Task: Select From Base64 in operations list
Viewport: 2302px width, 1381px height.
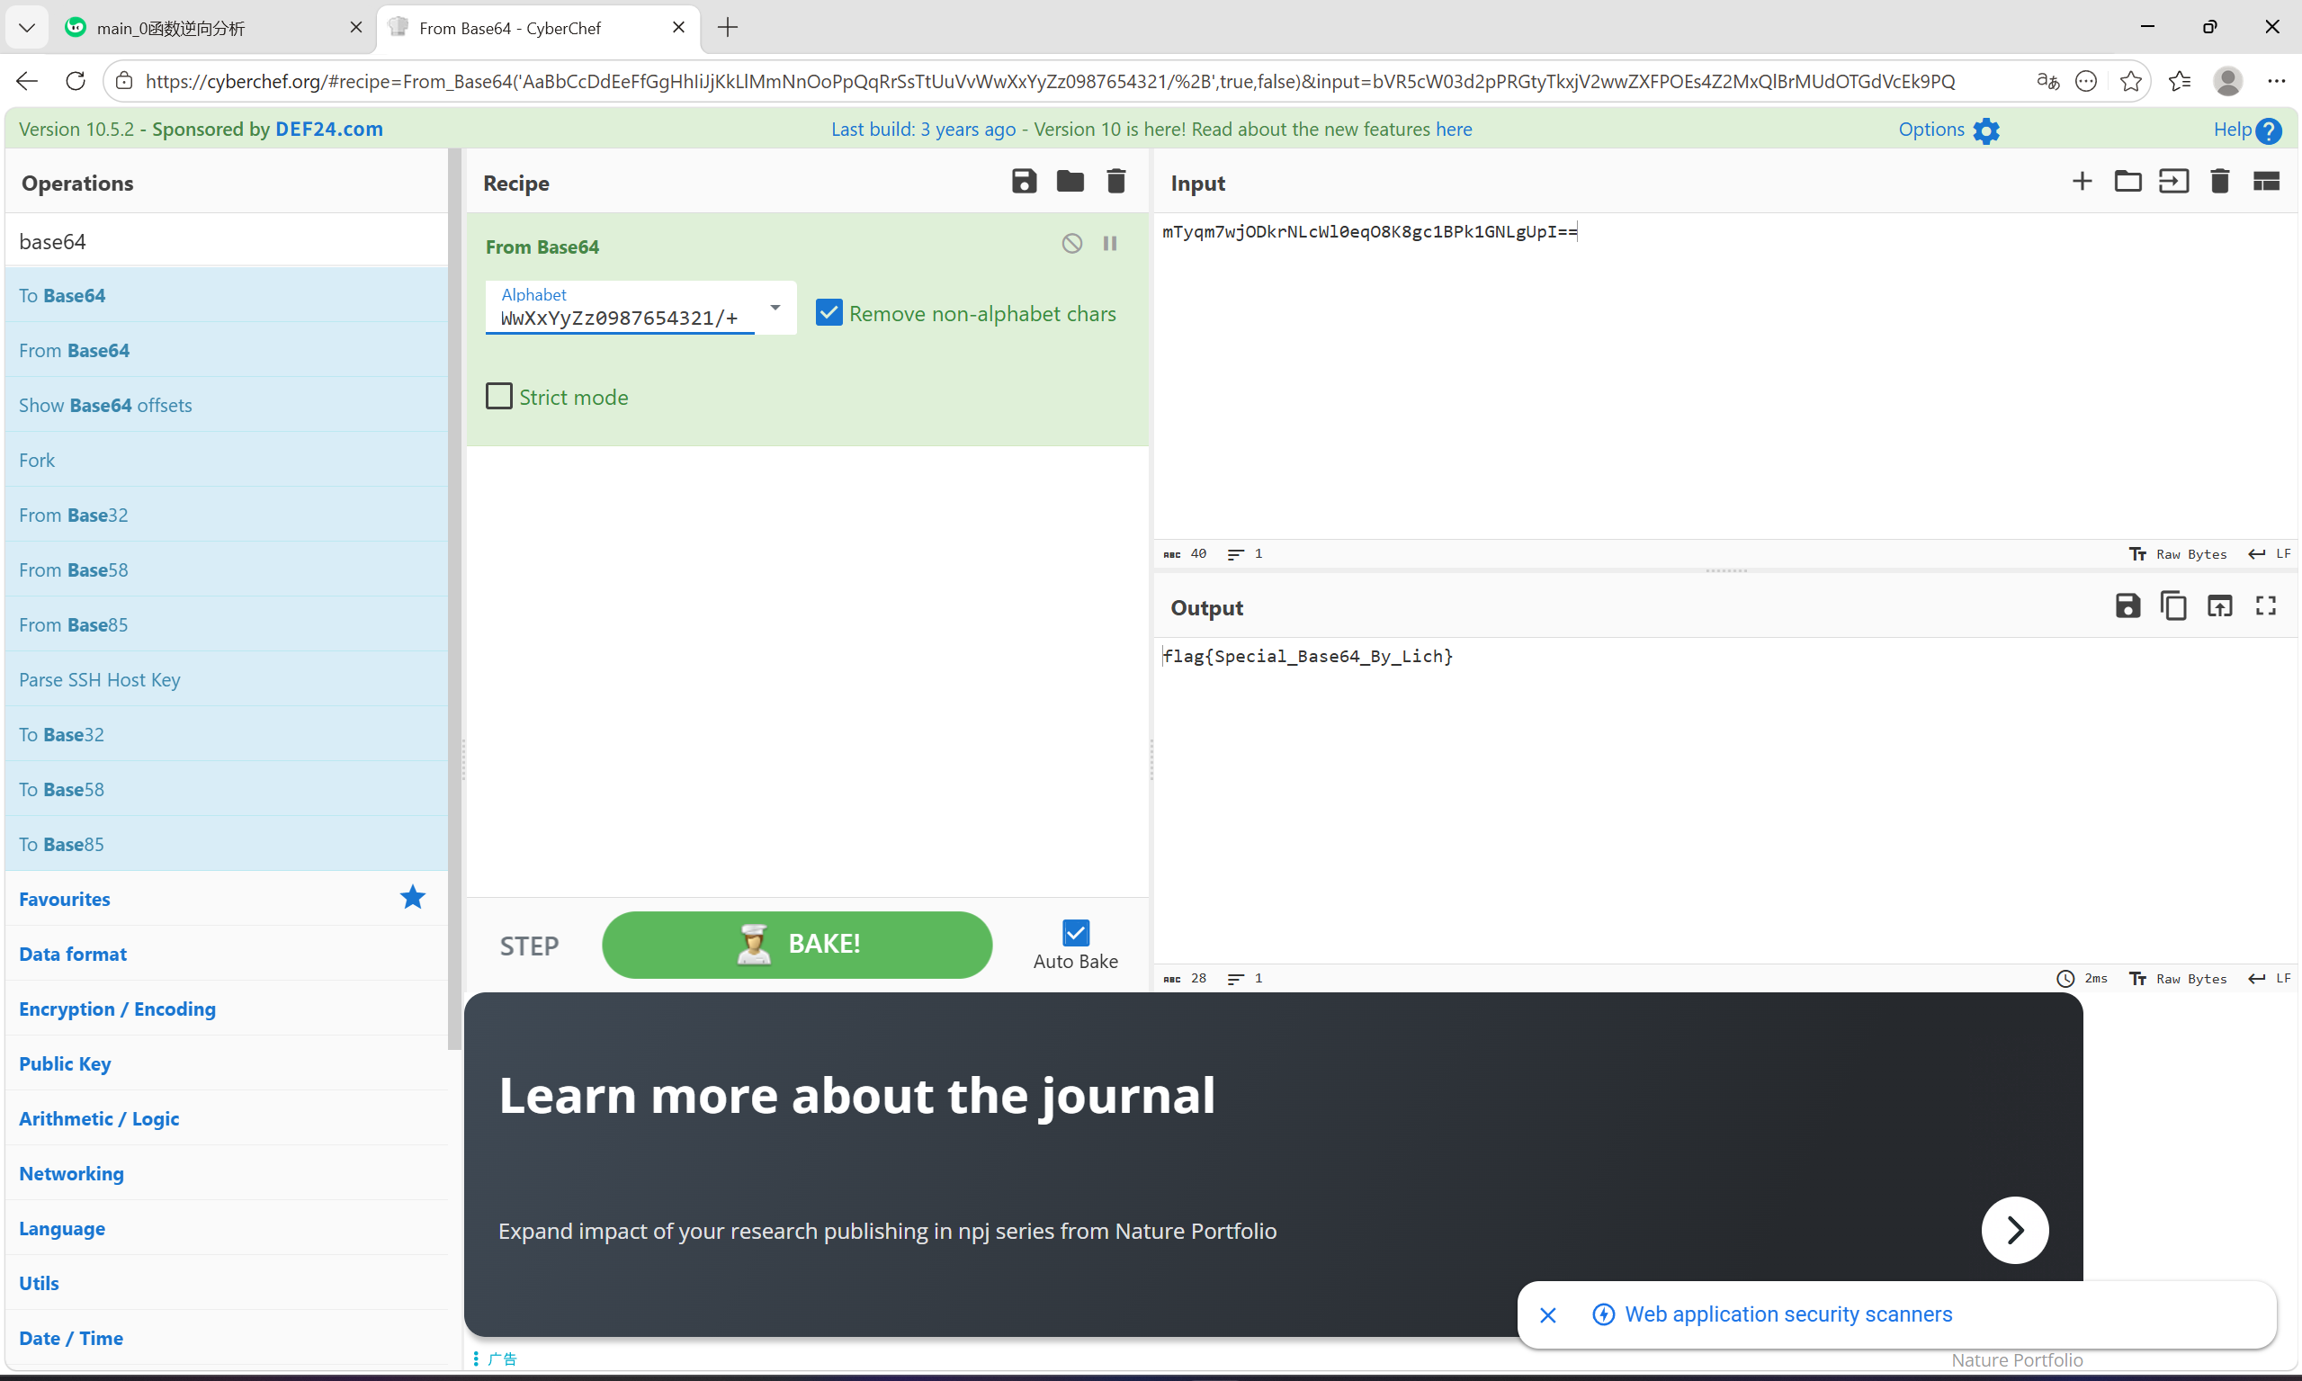Action: 75,350
